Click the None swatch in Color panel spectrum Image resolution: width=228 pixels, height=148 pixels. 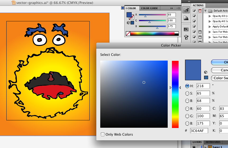pos(128,33)
